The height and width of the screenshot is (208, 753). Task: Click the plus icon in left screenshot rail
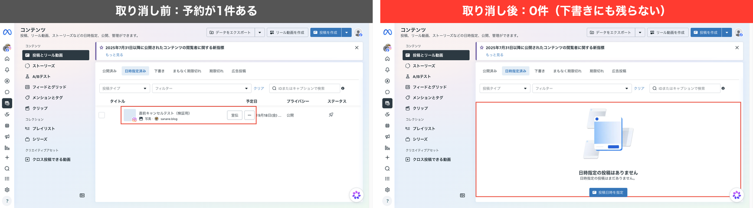7,158
